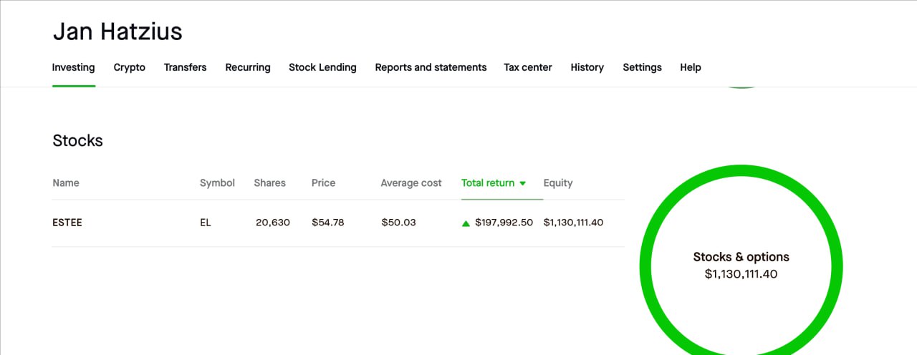Click the Total return sort arrow
Viewport: 917px width, 355px height.
click(x=523, y=183)
